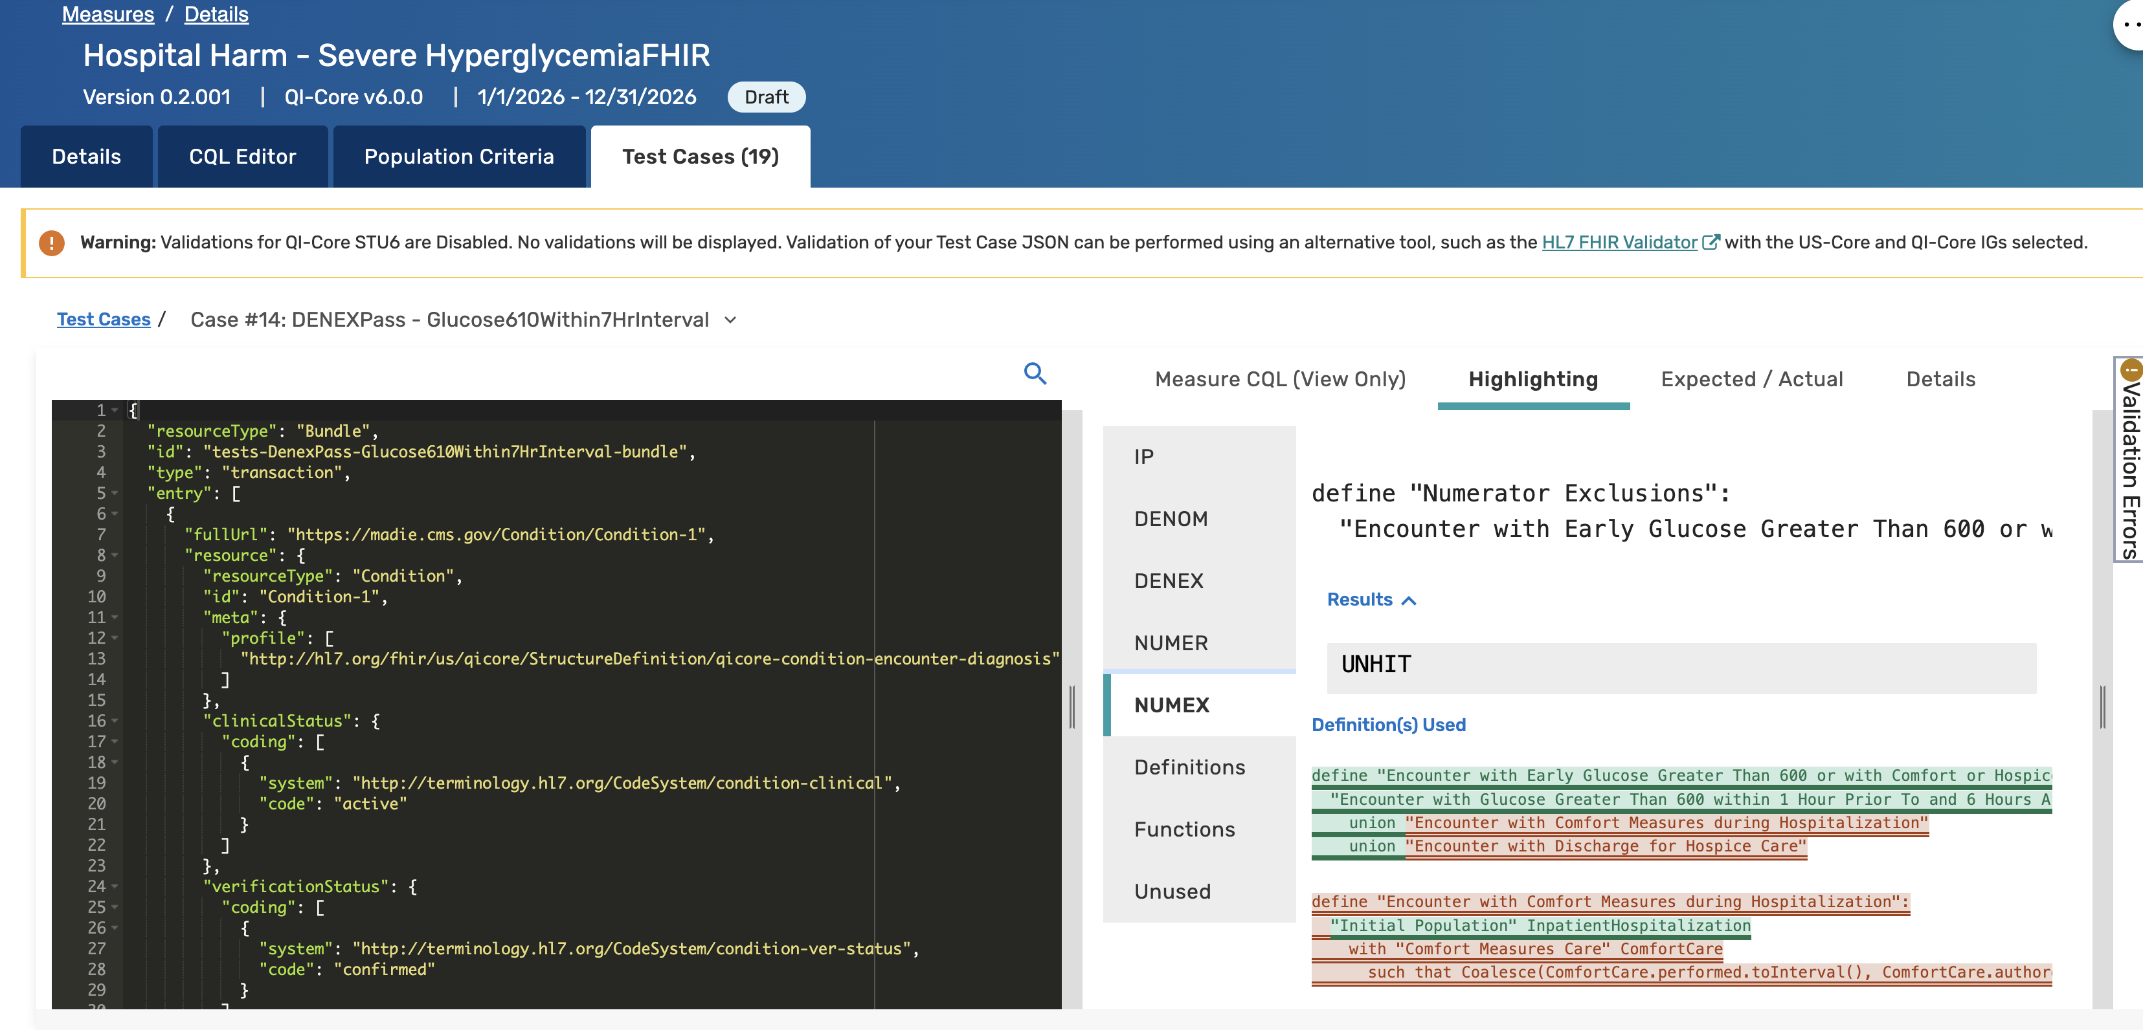The image size is (2143, 1030).
Task: Click the Measures breadcrumb link
Action: click(x=108, y=14)
